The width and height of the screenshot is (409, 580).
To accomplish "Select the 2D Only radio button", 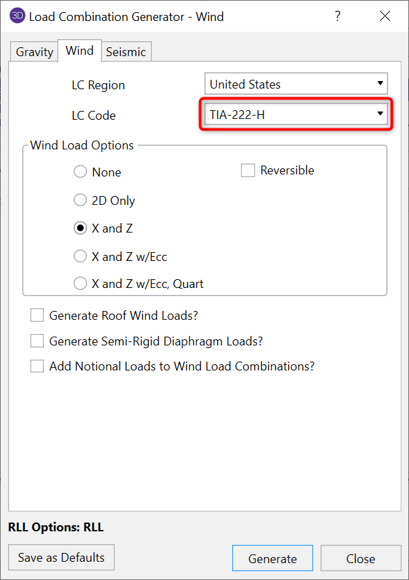I will point(80,201).
